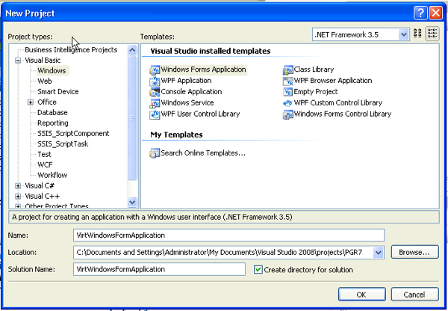Choose the WPF Application template icon

[x=155, y=81]
